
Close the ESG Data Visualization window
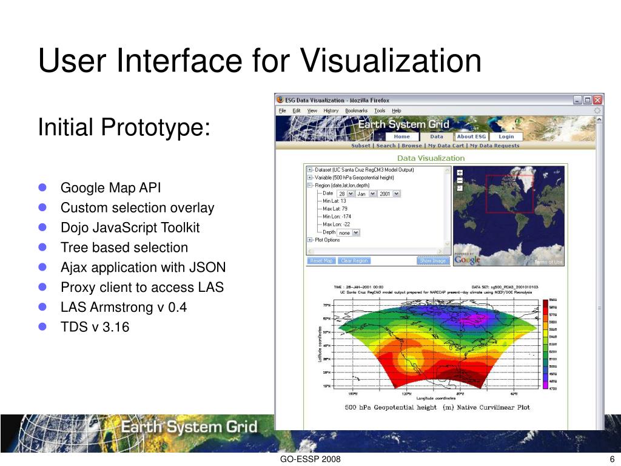click(597, 100)
